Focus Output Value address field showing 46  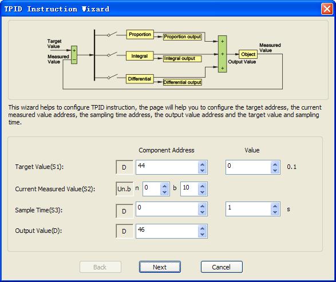click(167, 231)
